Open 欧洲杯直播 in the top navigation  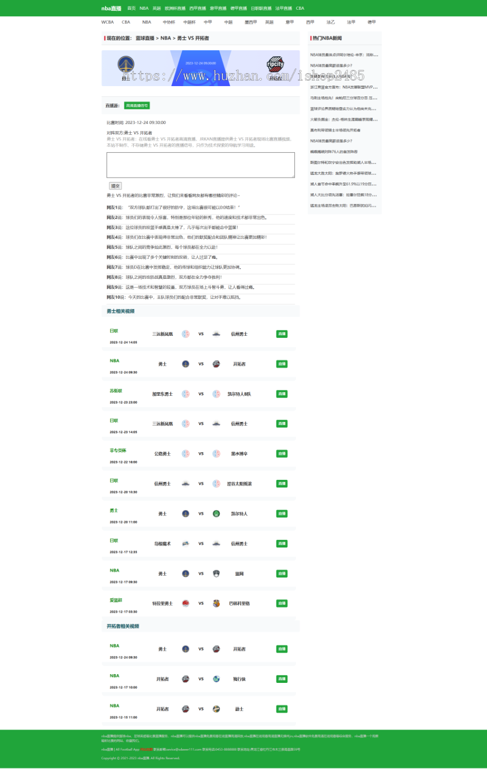point(175,8)
